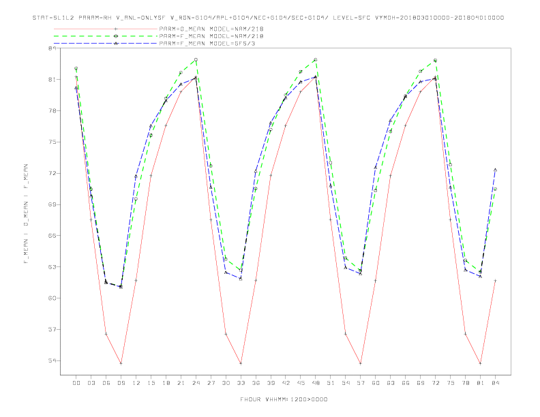
Task: Click green circle data point at hour 00
Action: click(x=76, y=68)
